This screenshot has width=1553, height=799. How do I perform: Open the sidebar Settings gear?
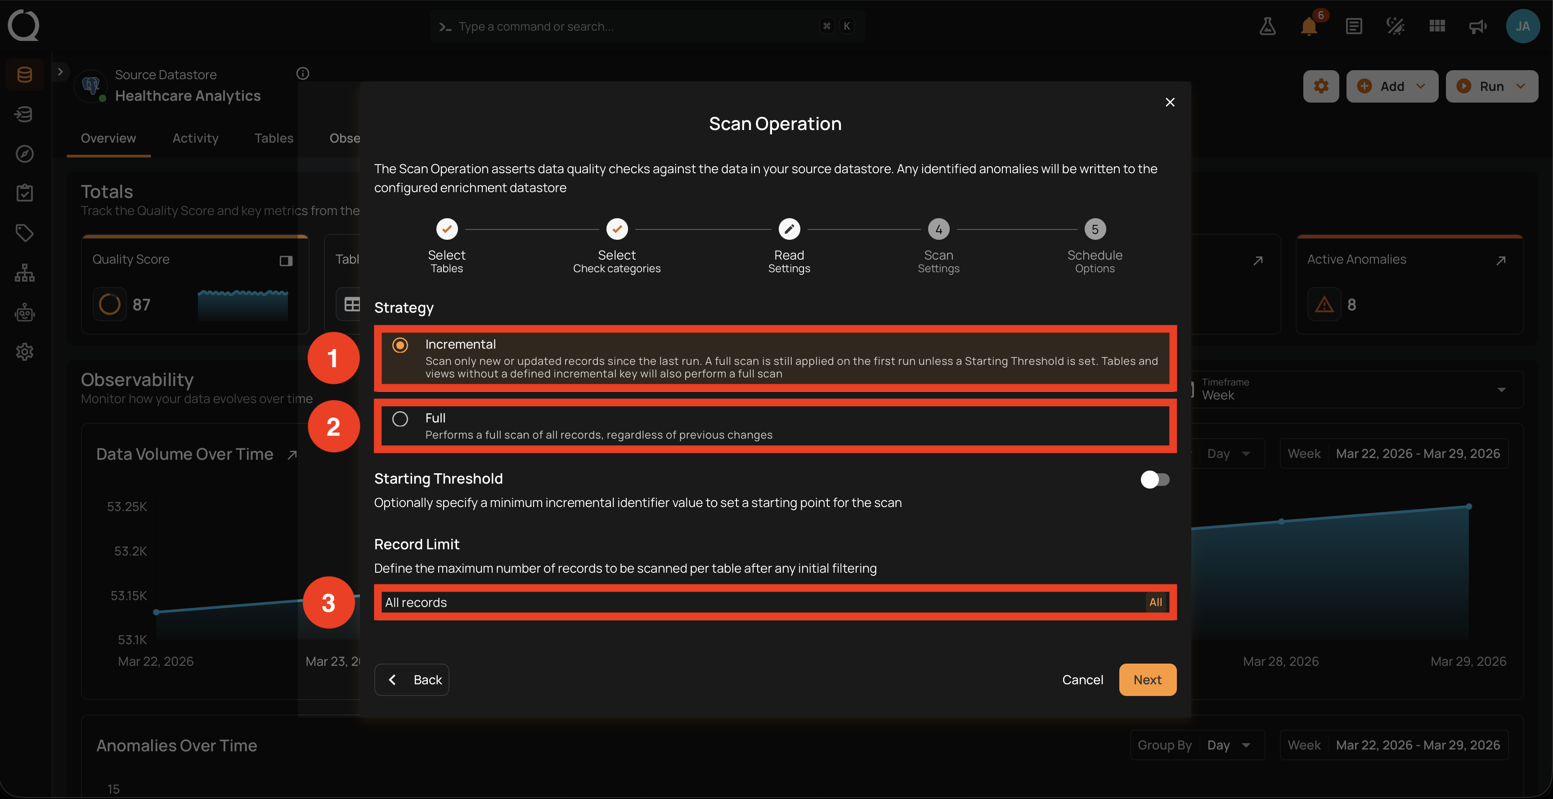point(25,351)
